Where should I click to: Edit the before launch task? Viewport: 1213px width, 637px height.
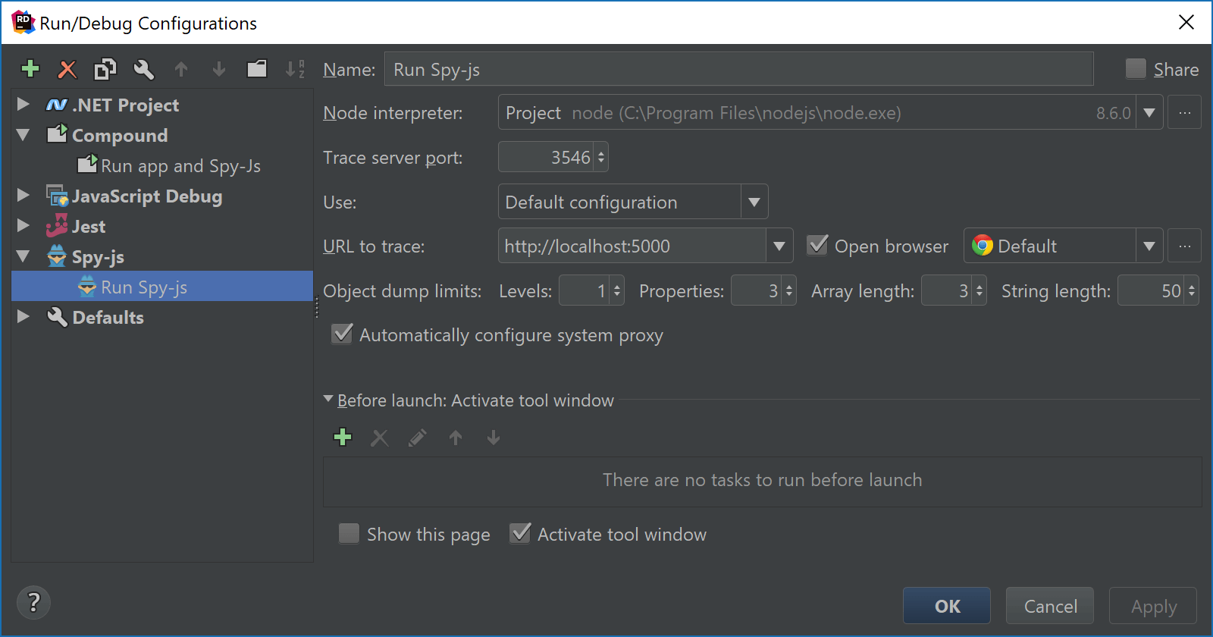pyautogui.click(x=417, y=438)
